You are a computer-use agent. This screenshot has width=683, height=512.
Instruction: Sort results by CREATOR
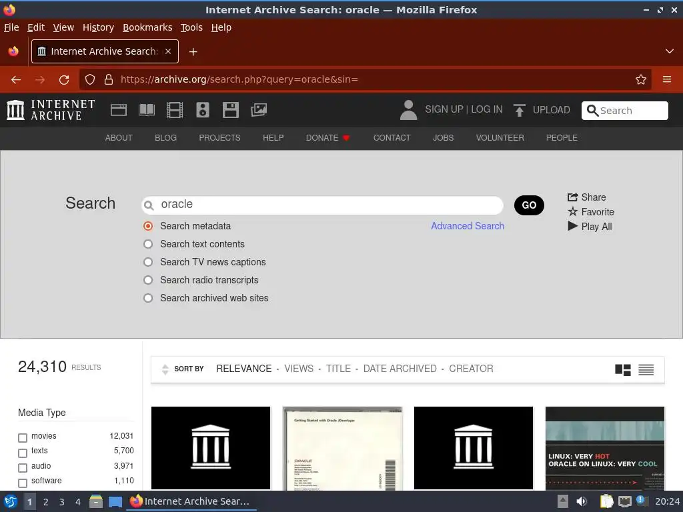(x=471, y=369)
